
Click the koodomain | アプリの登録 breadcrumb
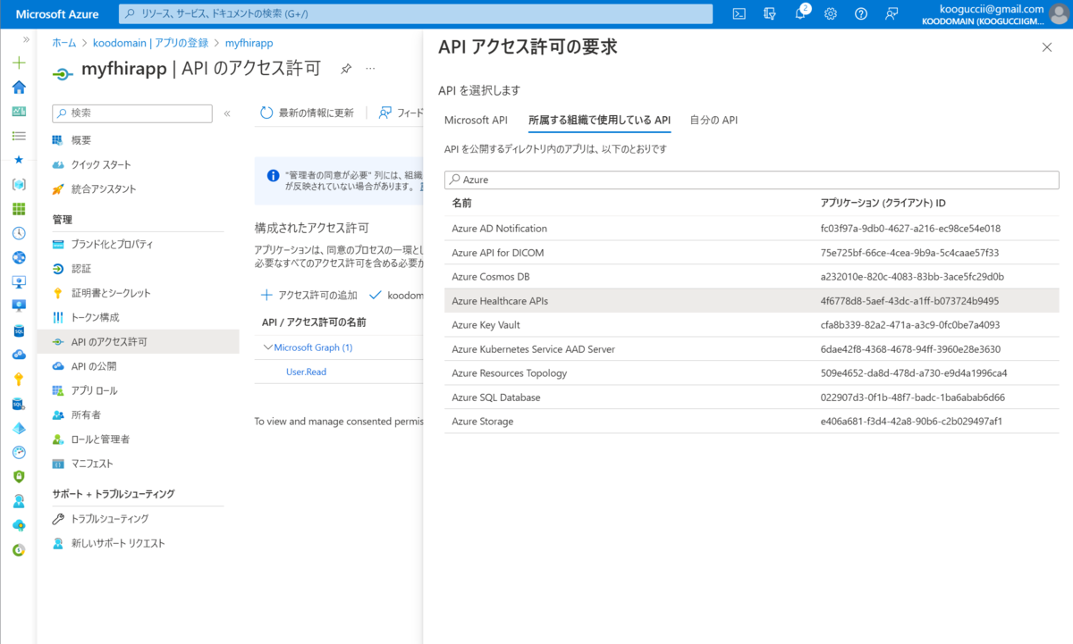(x=150, y=43)
